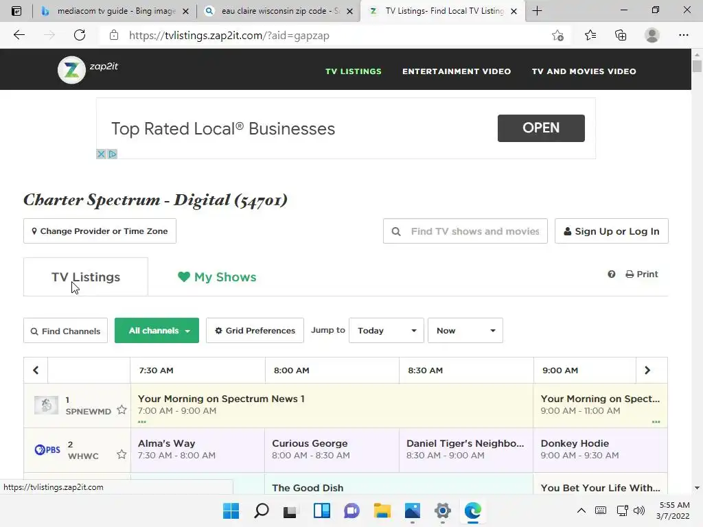Open the Photos app on taskbar

tap(413, 511)
